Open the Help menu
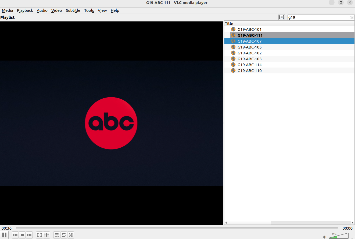The image size is (355, 239). pyautogui.click(x=115, y=10)
